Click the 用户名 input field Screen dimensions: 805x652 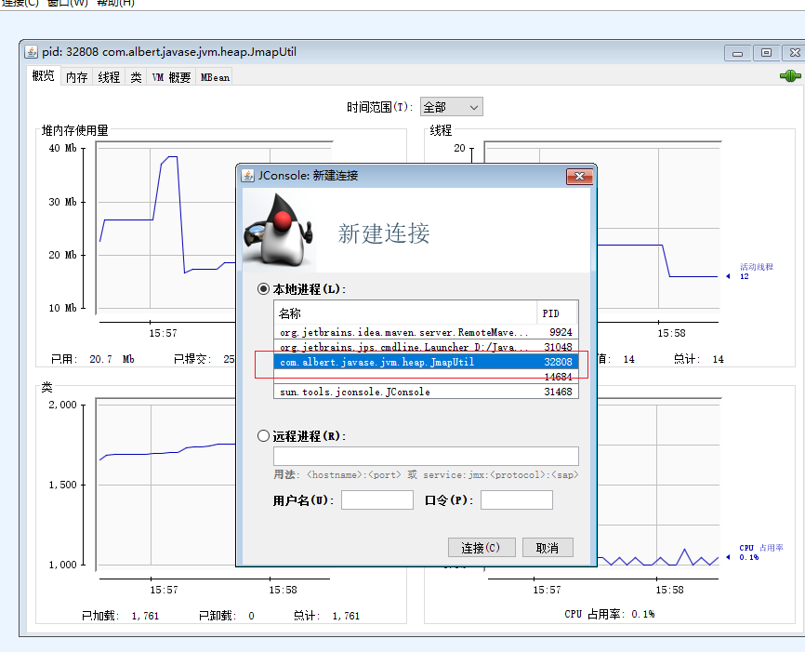(377, 499)
